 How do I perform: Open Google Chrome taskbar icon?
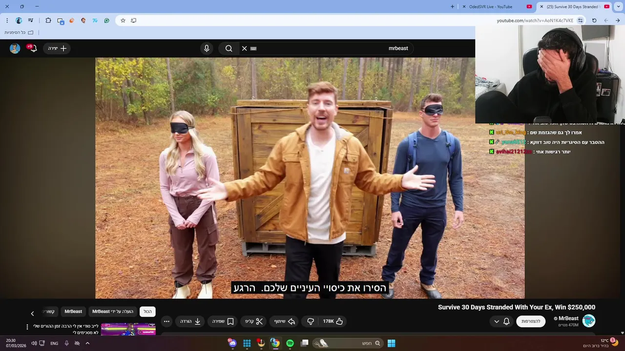pyautogui.click(x=275, y=343)
